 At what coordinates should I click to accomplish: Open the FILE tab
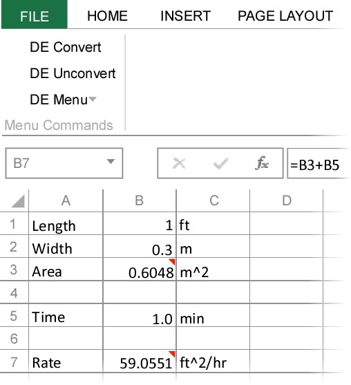click(35, 15)
